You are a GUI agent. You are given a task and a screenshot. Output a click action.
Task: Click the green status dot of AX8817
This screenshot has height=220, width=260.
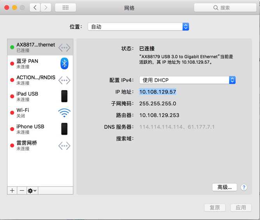12,47
